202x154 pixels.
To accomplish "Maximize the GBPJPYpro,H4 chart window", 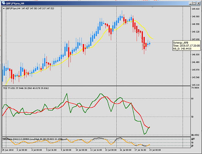I will 195,3.
